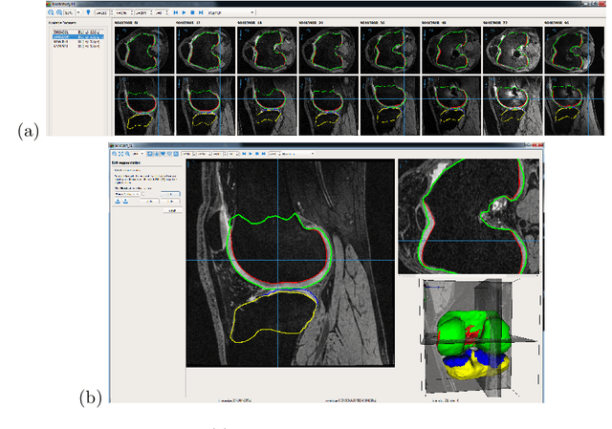The image size is (612, 429).
Task: Click the second coordinate spin box in the overview toolbar
Action: [x=124, y=12]
